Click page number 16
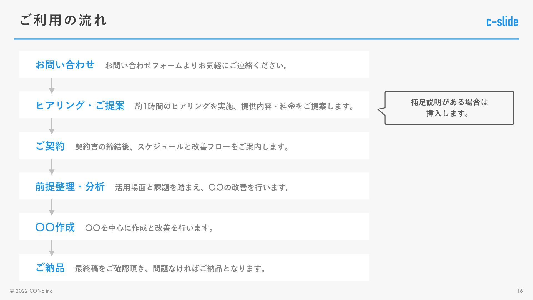Viewport: 533px width, 300px height. click(520, 291)
